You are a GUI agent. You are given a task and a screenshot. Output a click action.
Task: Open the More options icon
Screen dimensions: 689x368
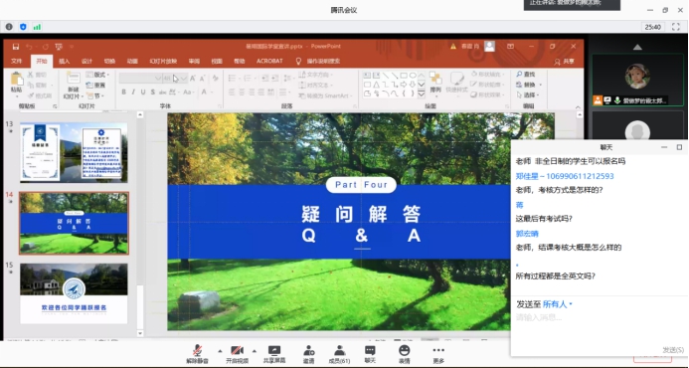coord(438,354)
